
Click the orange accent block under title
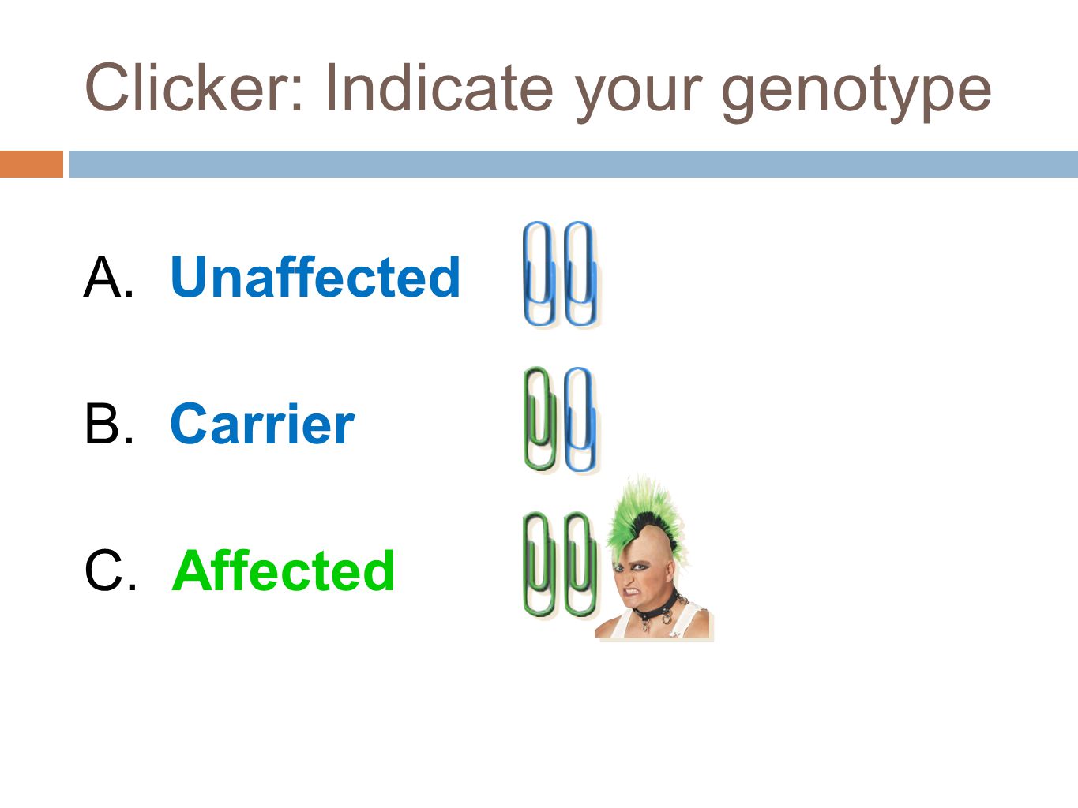point(32,163)
